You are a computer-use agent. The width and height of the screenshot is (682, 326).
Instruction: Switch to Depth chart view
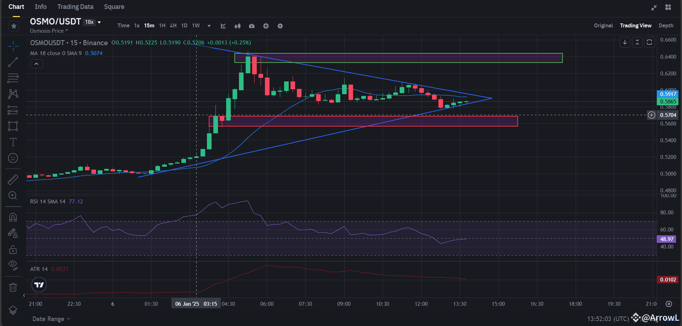click(x=666, y=26)
